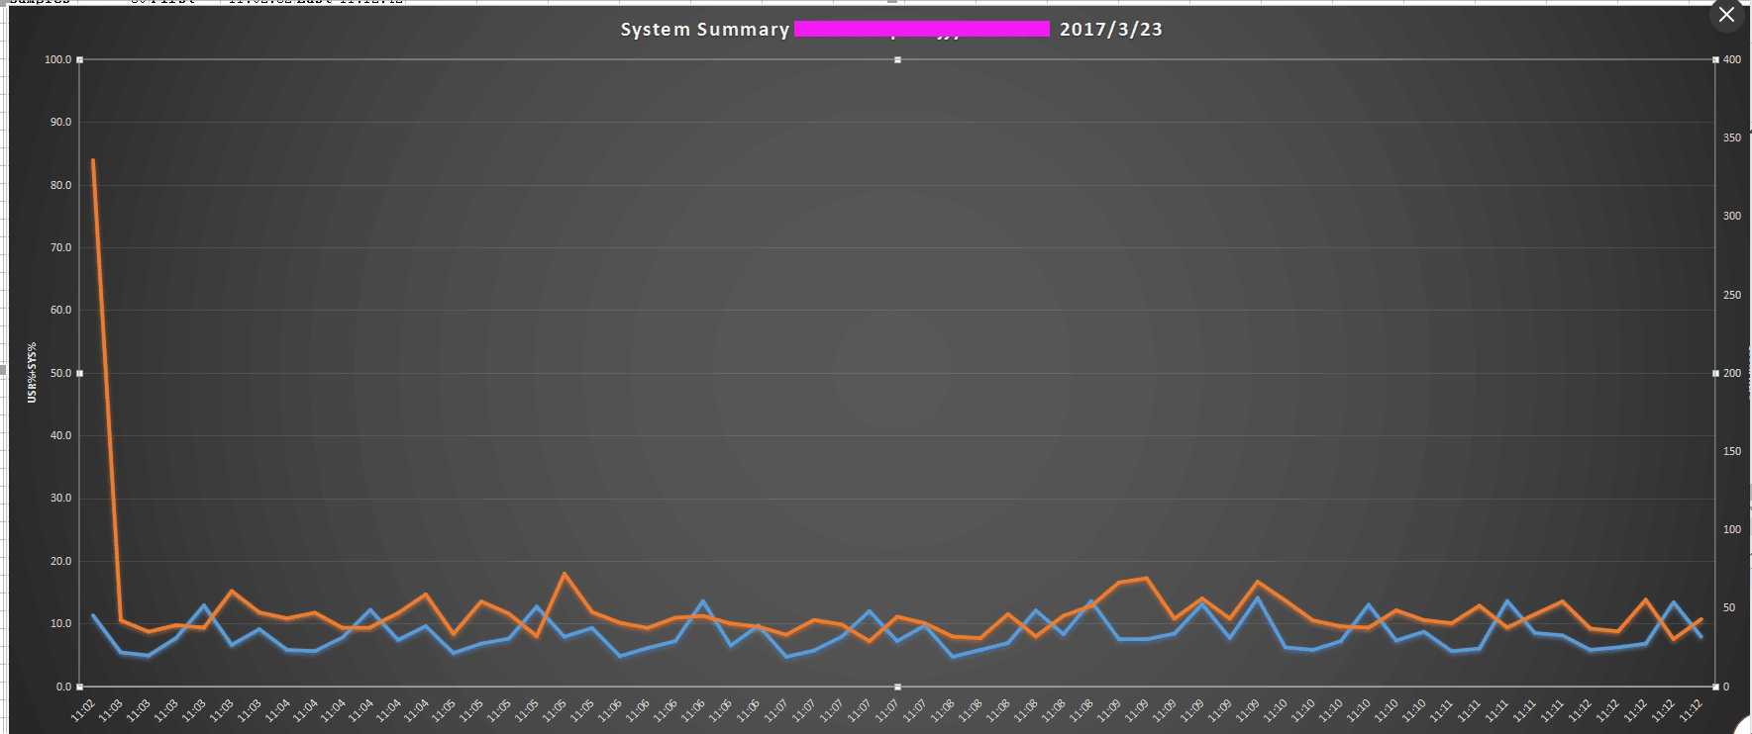Viewport: 1752px width, 734px height.
Task: Select the 150 right axis value
Action: [x=1732, y=451]
